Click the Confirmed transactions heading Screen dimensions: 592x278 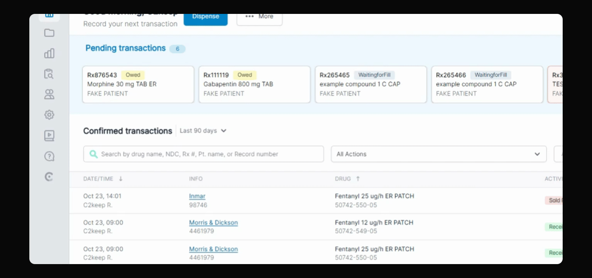tap(128, 131)
